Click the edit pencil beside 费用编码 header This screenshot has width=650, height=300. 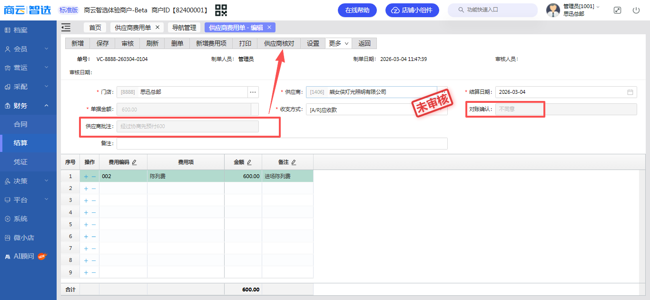(x=134, y=162)
